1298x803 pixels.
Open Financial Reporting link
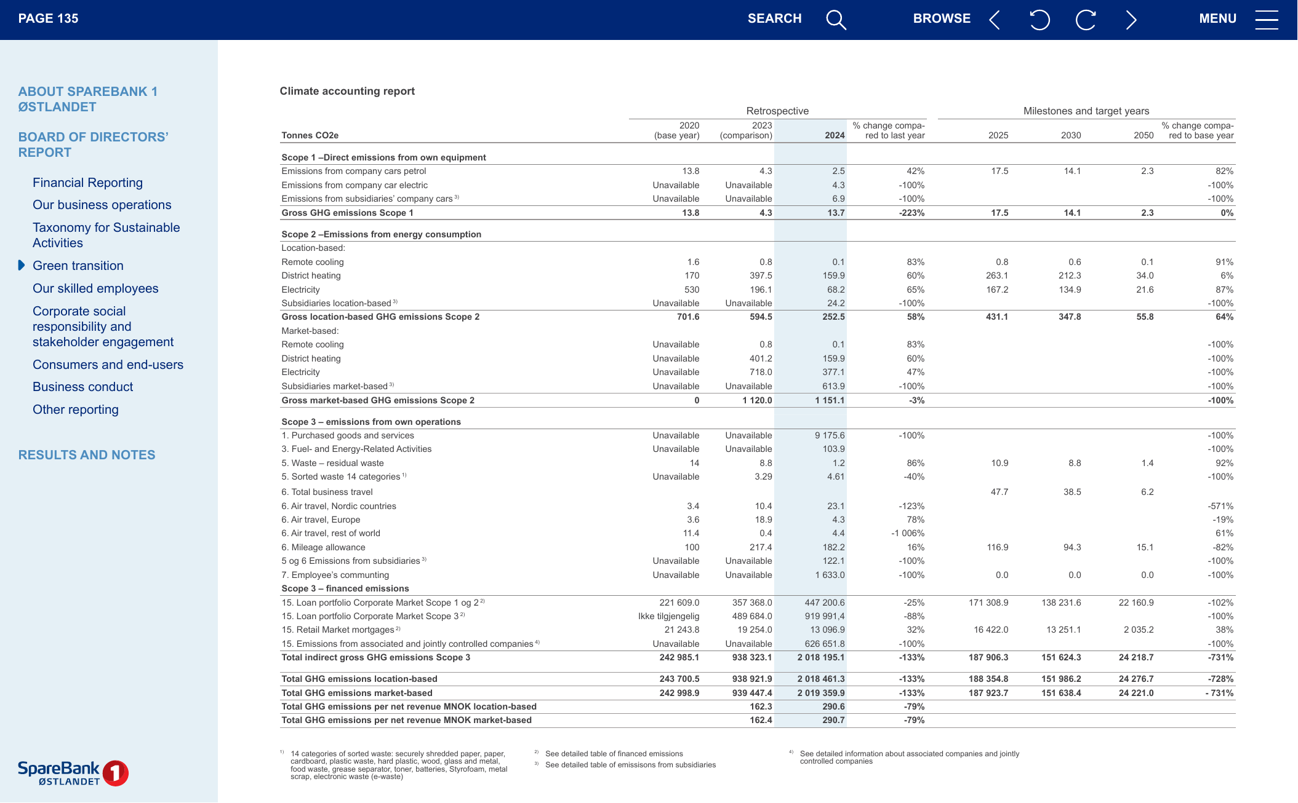[87, 183]
